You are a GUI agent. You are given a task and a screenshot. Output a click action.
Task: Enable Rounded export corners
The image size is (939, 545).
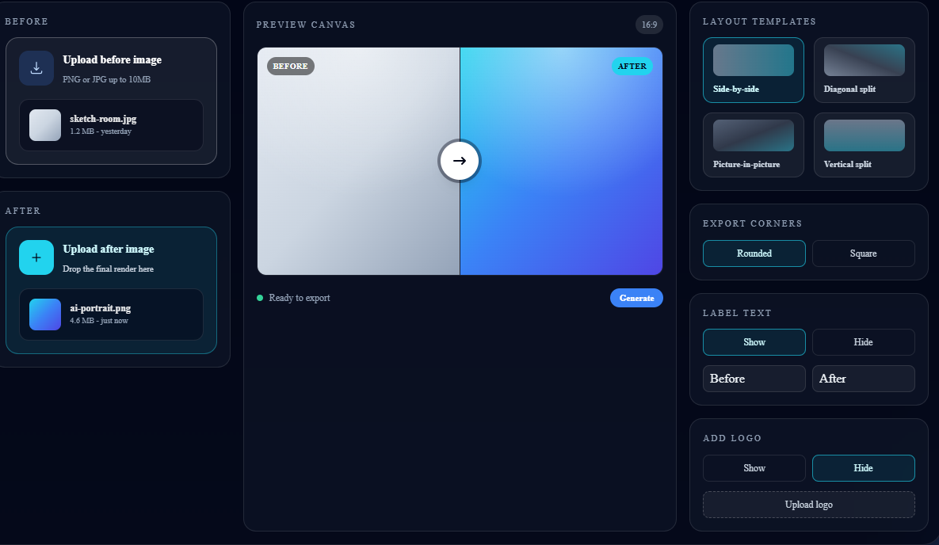(754, 253)
